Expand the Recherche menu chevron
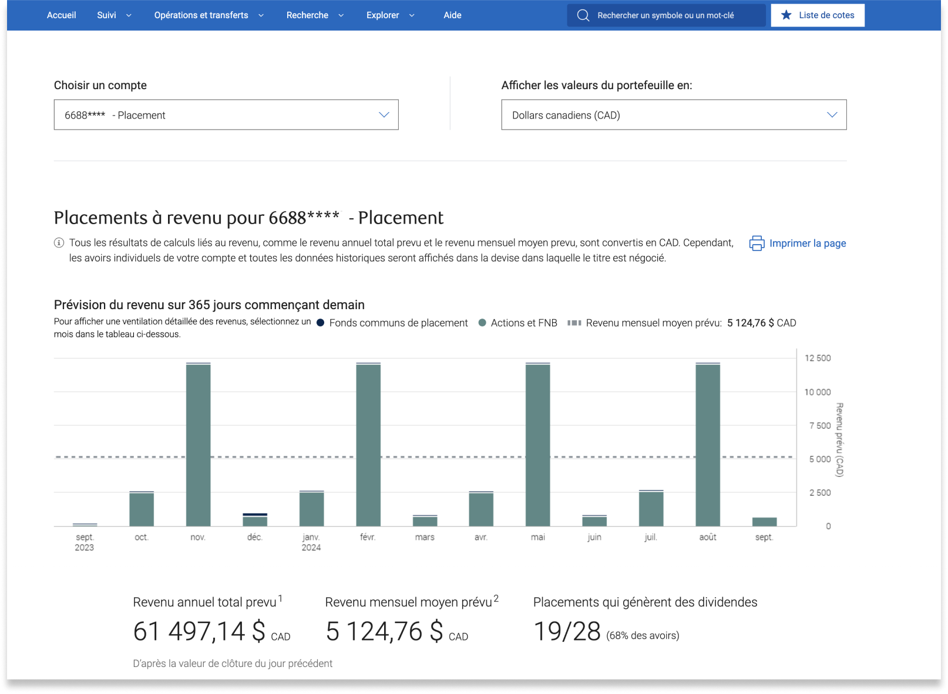Screen dimensions: 948x694 pos(341,15)
